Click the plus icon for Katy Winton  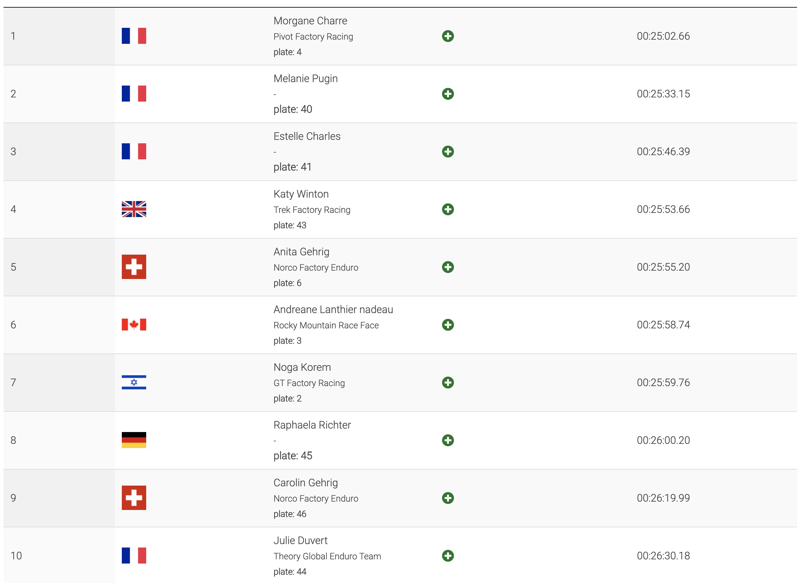tap(448, 209)
